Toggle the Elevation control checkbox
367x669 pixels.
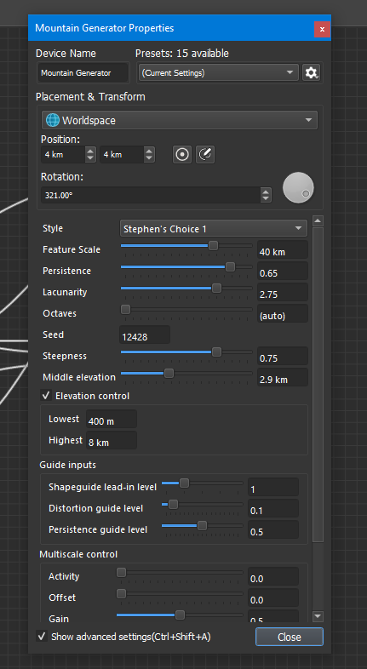point(46,396)
